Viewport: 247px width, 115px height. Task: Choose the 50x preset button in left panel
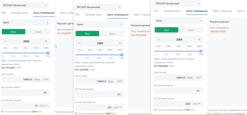tap(26, 48)
